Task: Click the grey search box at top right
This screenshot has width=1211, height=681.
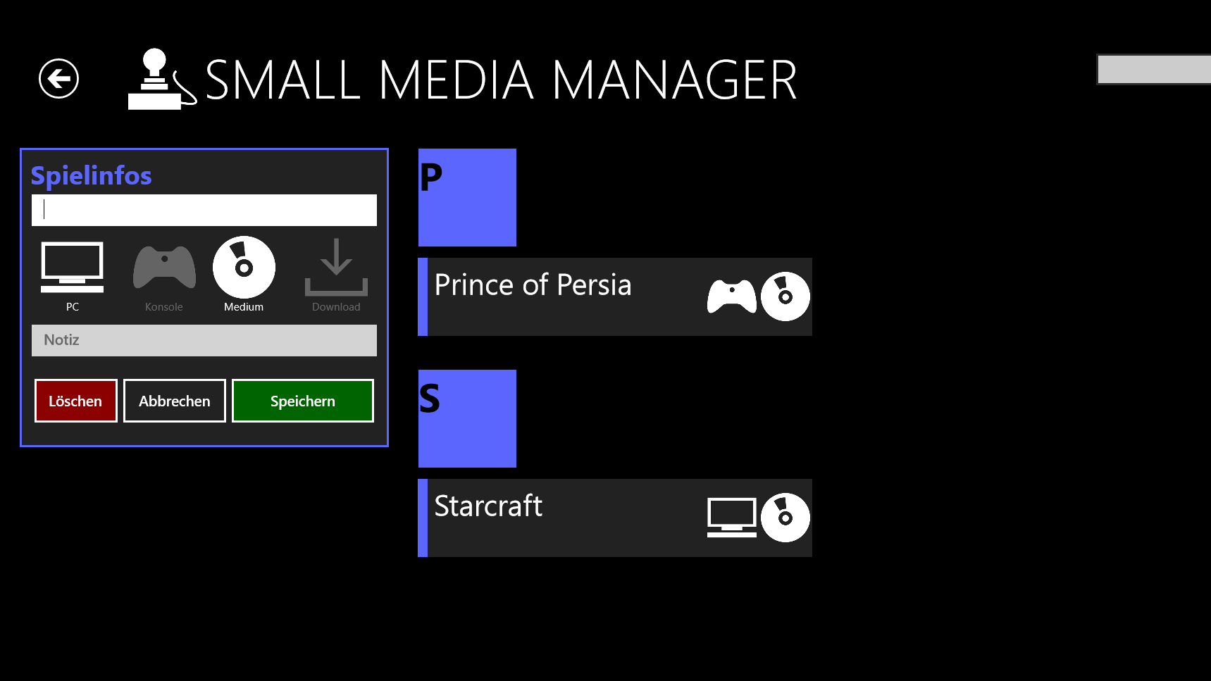Action: (x=1154, y=69)
